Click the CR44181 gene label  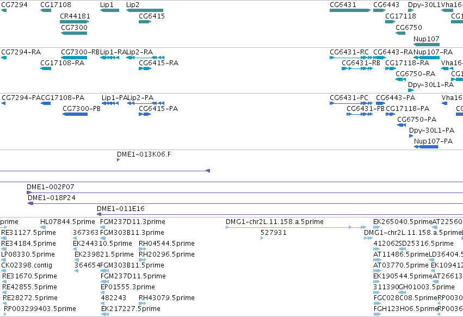(75, 16)
